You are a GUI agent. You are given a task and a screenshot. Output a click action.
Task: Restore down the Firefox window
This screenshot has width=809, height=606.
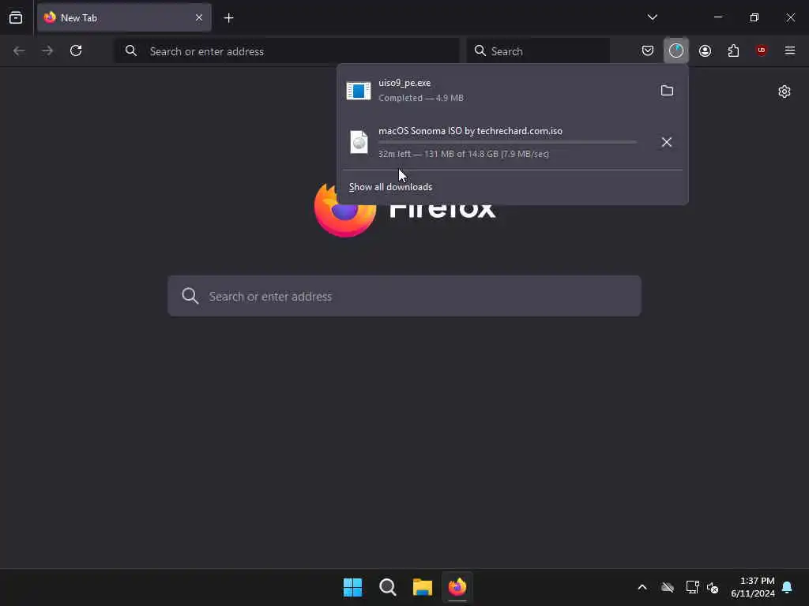coord(754,17)
